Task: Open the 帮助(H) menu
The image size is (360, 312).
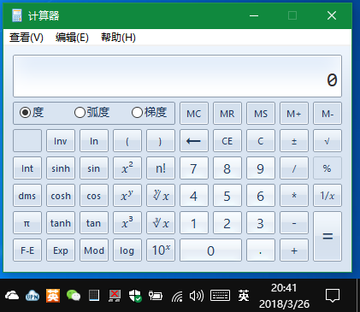Action: [x=118, y=38]
